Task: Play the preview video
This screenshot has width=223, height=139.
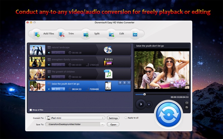Action: click(x=141, y=104)
